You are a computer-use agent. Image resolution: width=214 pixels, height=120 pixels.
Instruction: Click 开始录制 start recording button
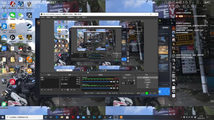tap(147, 80)
